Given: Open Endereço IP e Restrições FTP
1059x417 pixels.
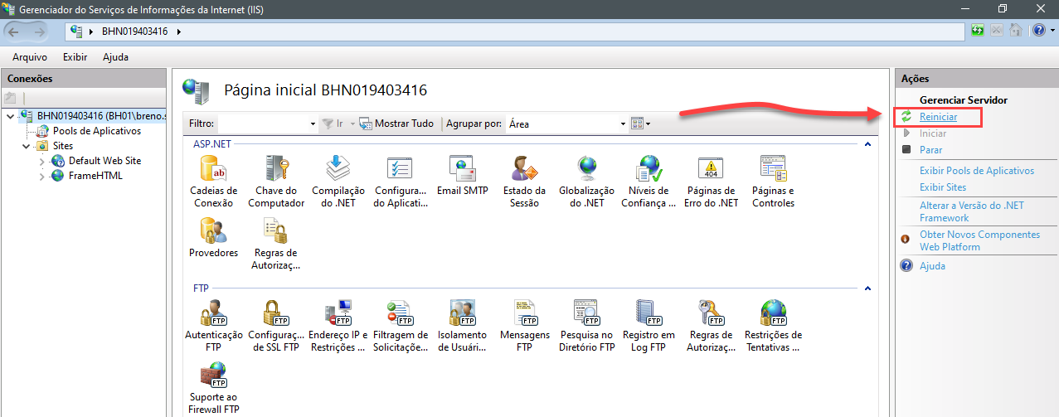Looking at the screenshot, I should click(x=338, y=326).
